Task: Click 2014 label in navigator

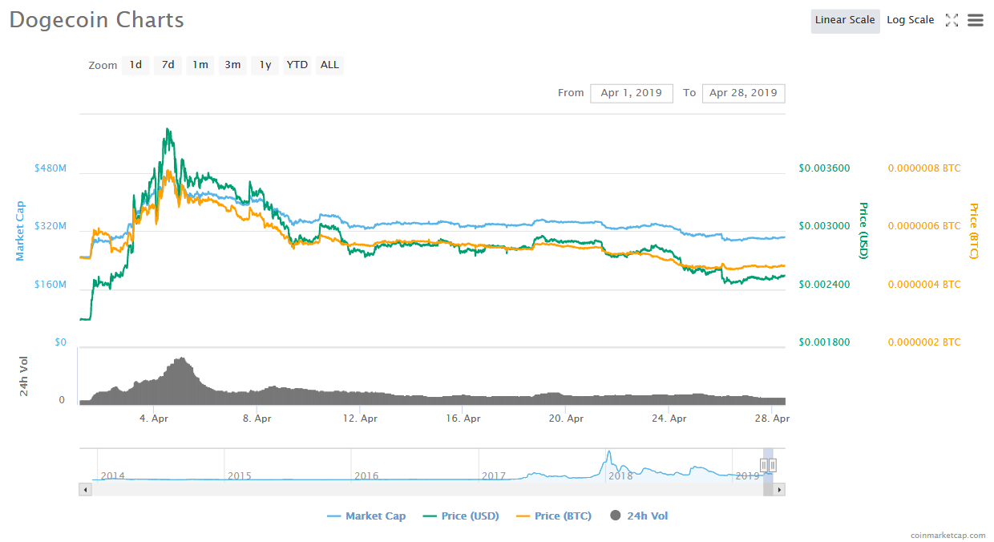Action: point(113,475)
